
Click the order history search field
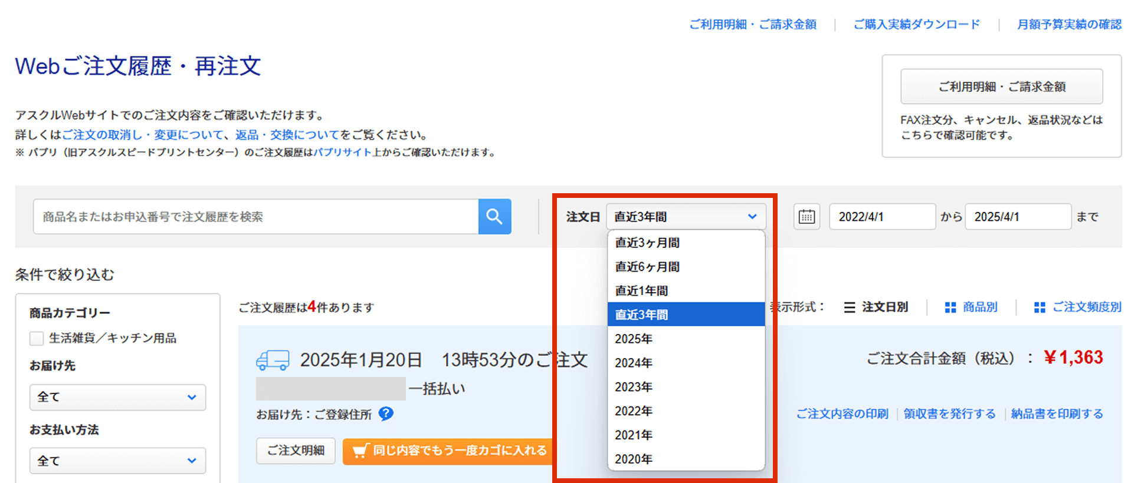pyautogui.click(x=255, y=217)
